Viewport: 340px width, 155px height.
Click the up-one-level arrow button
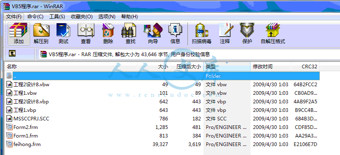[x=12, y=54]
